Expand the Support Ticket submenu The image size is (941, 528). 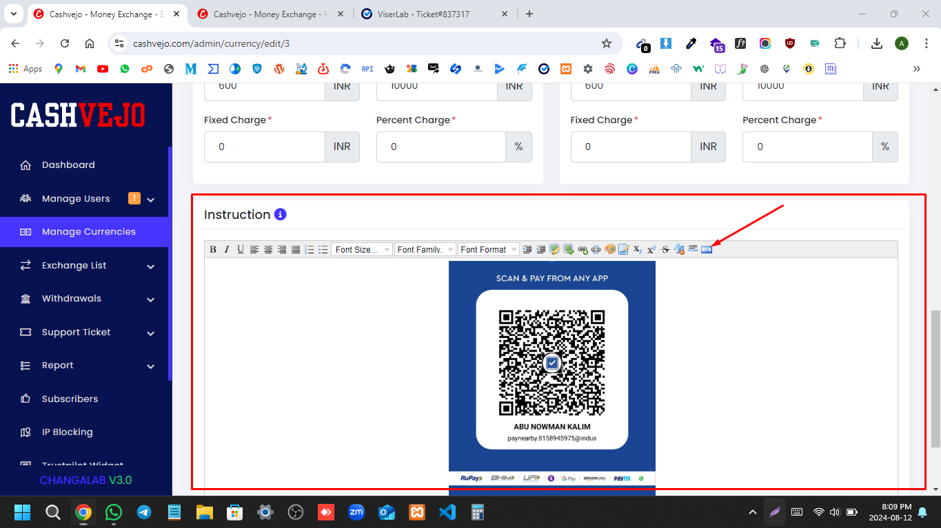(84, 332)
